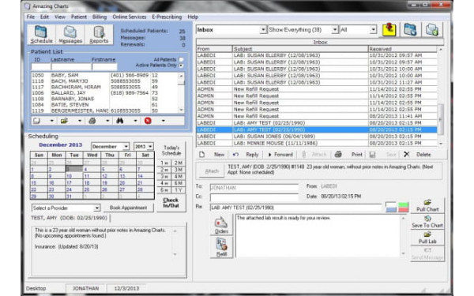Open the Inbox folder dropdown
The image size is (474, 296).
[x=263, y=30]
